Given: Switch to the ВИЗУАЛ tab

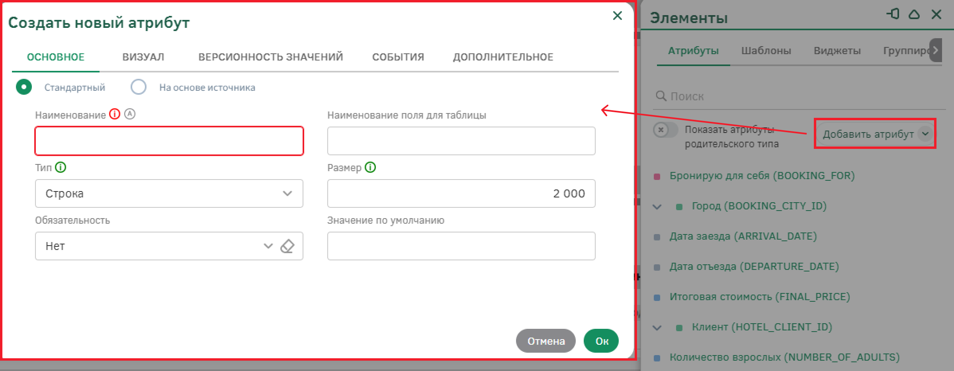Looking at the screenshot, I should tap(143, 57).
